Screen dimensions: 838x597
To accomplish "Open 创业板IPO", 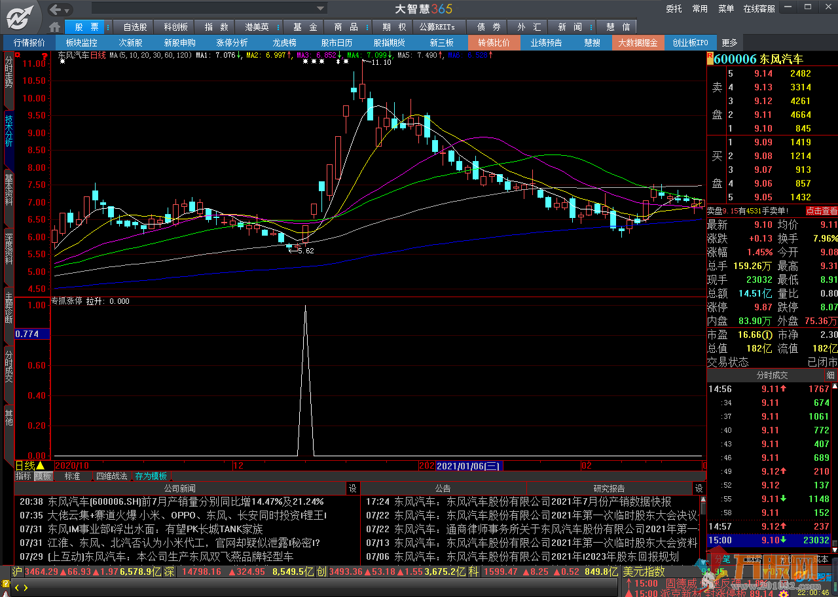I will (690, 43).
